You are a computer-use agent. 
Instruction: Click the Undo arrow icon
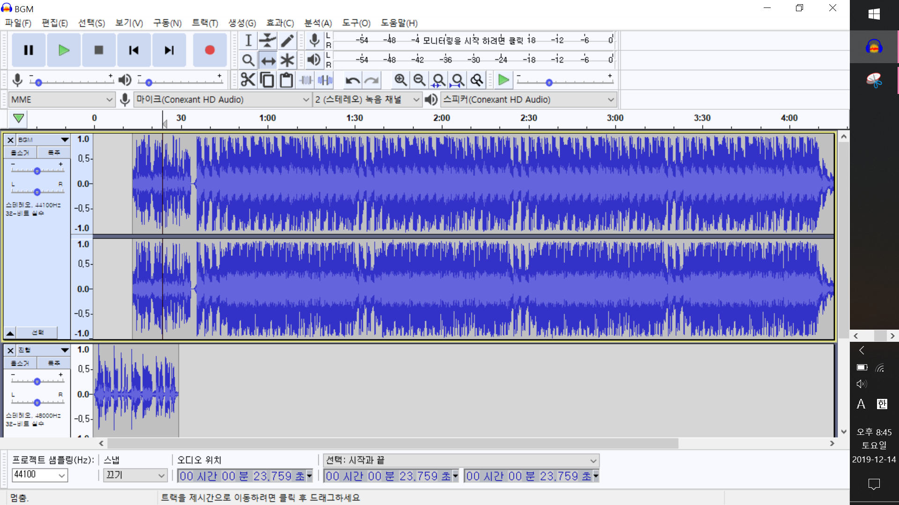click(352, 80)
